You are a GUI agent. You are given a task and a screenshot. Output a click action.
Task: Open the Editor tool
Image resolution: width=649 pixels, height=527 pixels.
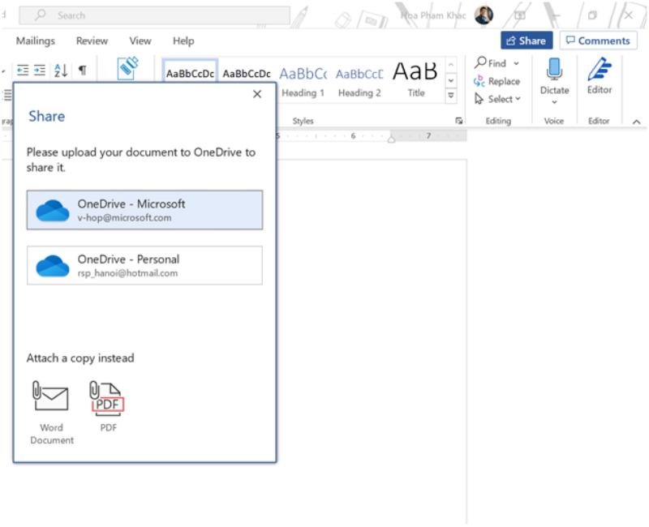[599, 75]
